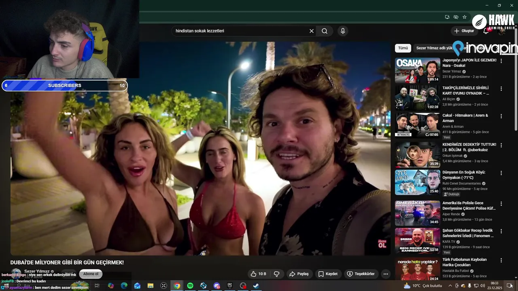518x291 pixels.
Task: Open options menu for TAKİPÇİLERİMİZLE SİHİRLİ KART video
Action: (x=501, y=89)
